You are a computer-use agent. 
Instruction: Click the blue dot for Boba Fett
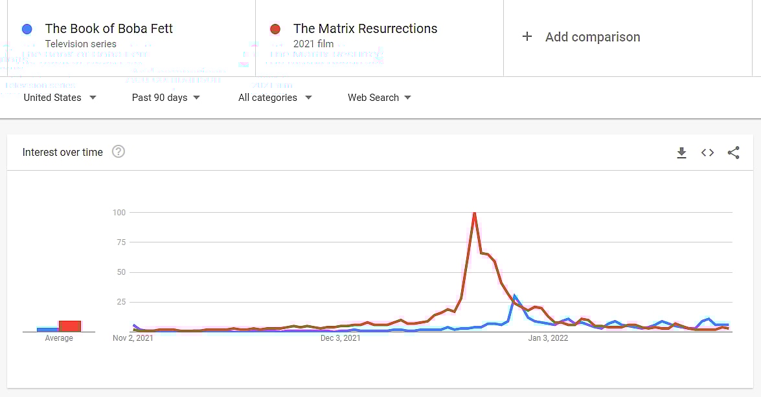(27, 29)
